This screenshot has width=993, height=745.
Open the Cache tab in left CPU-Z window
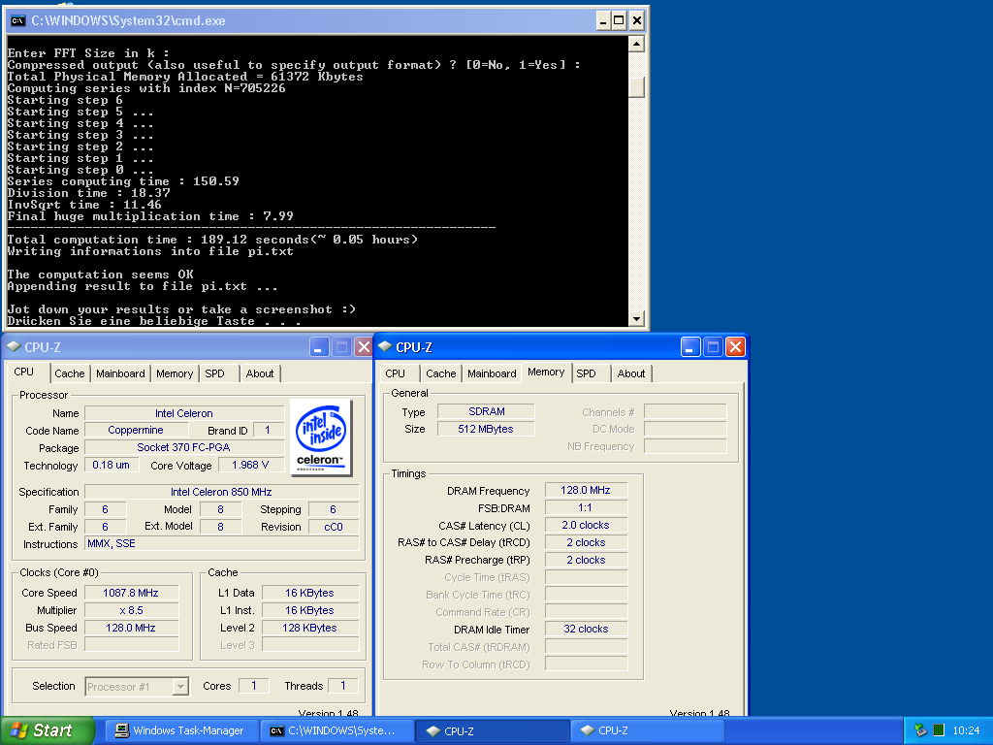click(69, 373)
